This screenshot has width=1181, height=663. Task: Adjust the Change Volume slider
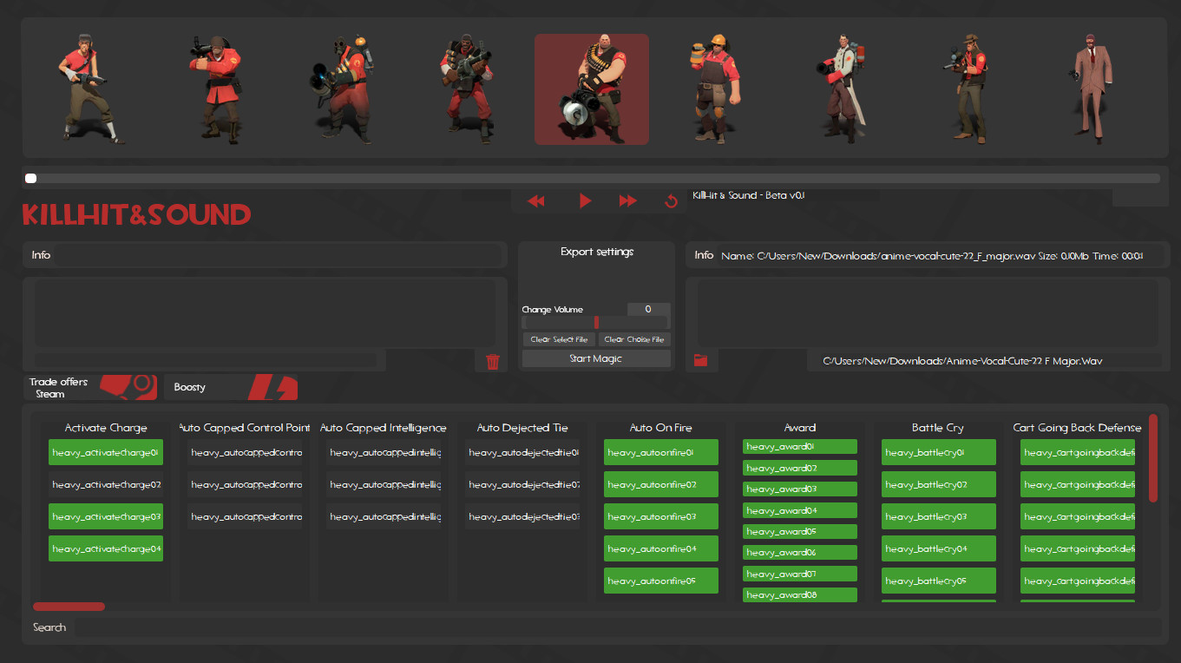pos(596,322)
